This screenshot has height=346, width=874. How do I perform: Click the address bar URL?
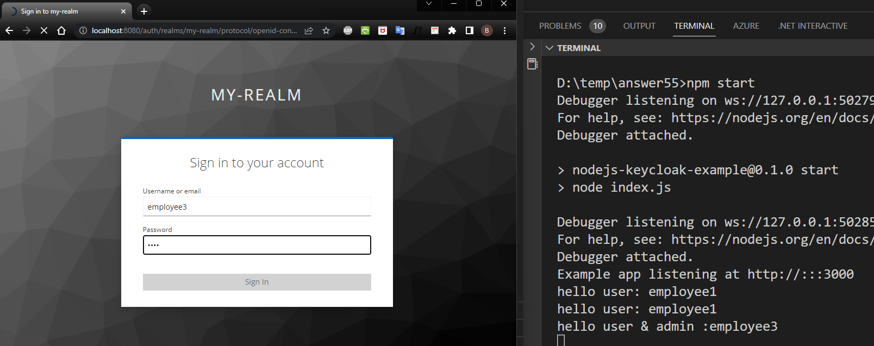(x=194, y=30)
